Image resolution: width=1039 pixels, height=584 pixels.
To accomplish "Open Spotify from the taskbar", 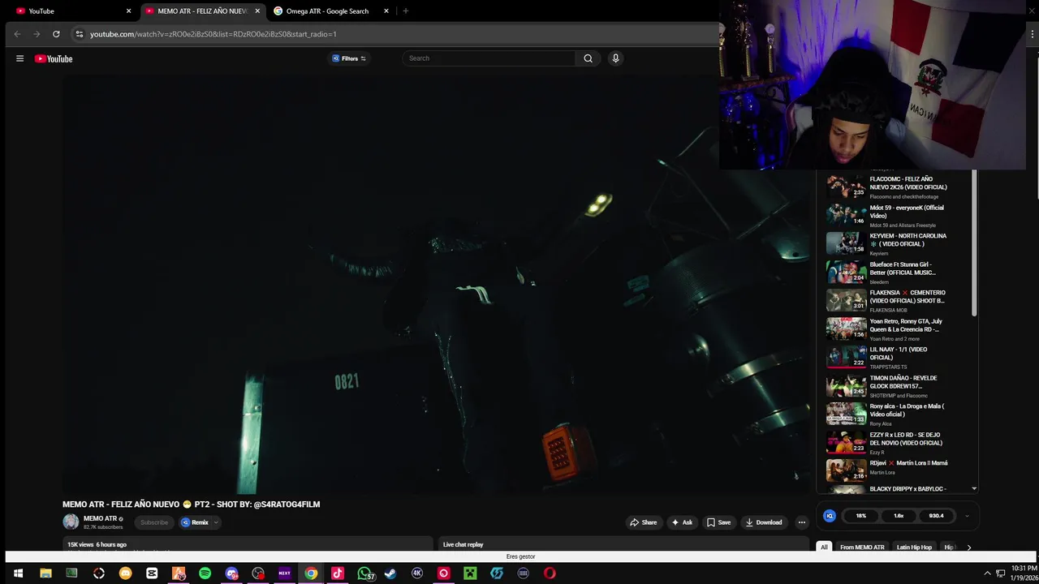I will pos(205,573).
